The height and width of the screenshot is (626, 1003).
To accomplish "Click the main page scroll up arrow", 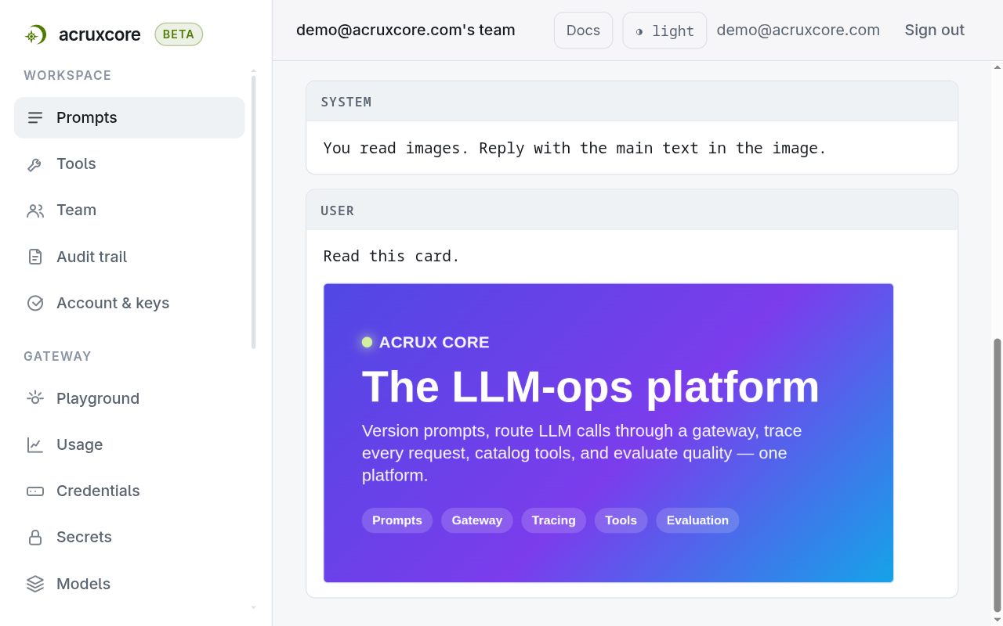I will pos(997,67).
